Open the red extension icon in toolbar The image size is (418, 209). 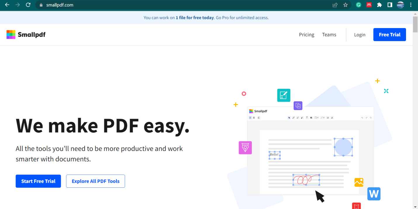click(369, 5)
